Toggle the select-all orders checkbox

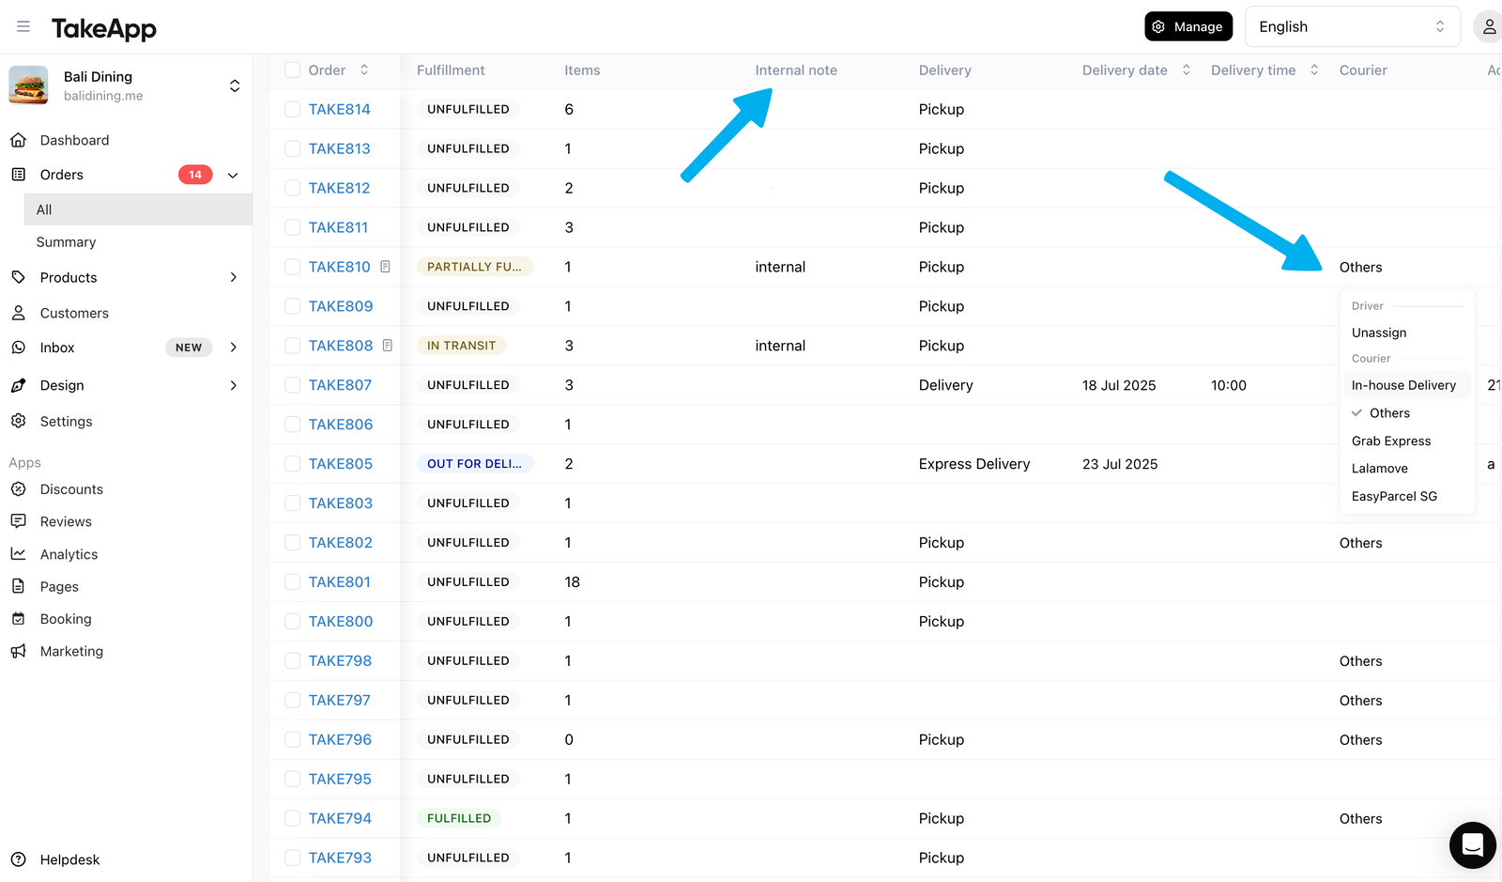pyautogui.click(x=293, y=70)
